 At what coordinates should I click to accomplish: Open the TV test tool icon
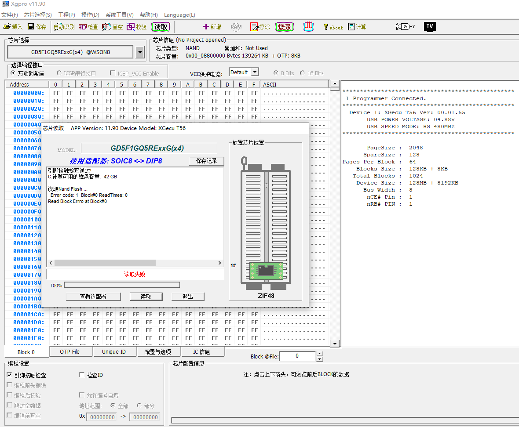(430, 26)
